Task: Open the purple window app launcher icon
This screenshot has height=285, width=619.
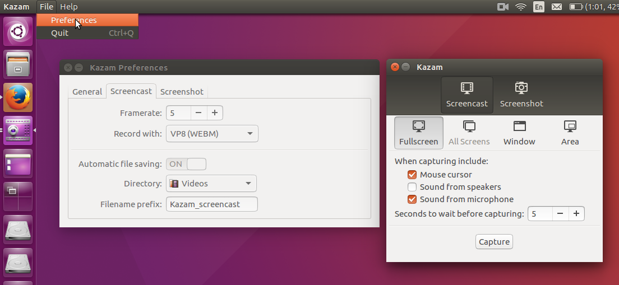Action: 18,163
